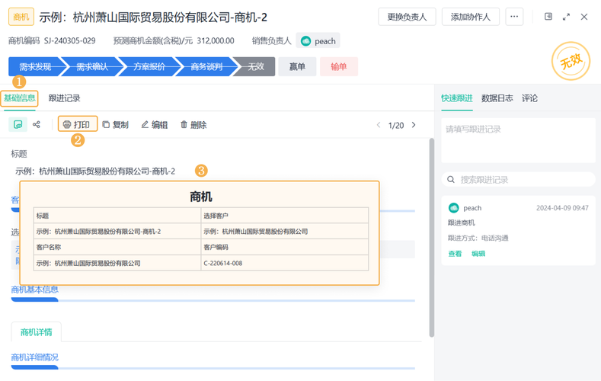
Task: Open the 快速跟进 tab
Action: click(x=457, y=98)
